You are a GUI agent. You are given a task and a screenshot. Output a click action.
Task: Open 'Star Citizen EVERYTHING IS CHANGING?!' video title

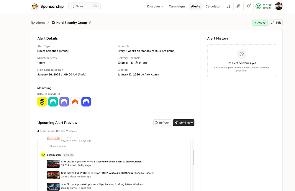(x=107, y=173)
